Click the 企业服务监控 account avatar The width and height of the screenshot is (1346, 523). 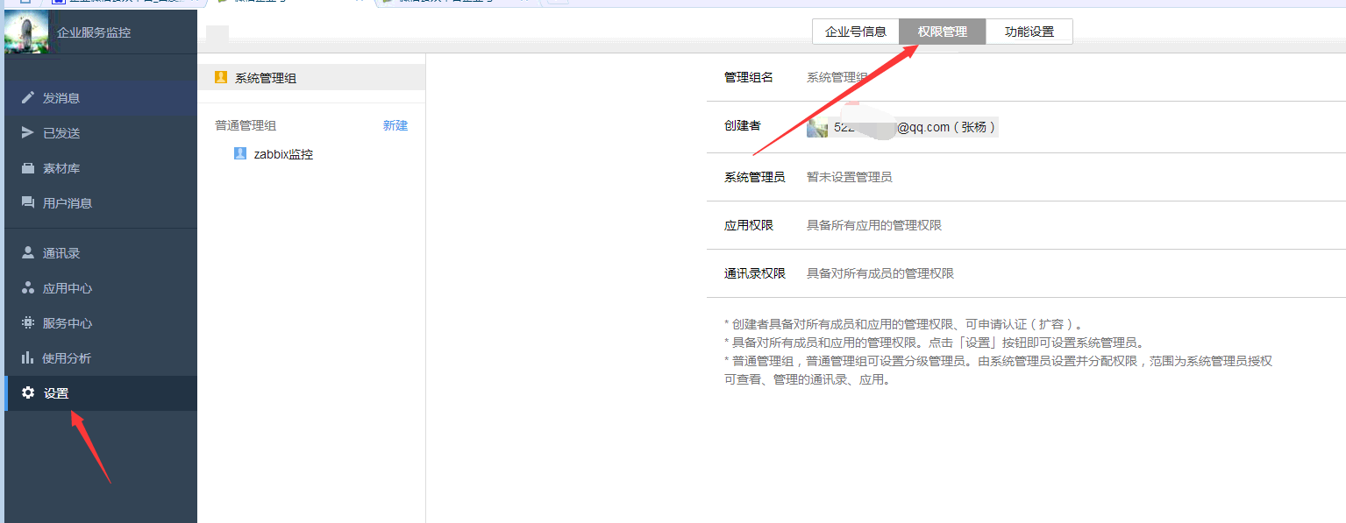[26, 33]
